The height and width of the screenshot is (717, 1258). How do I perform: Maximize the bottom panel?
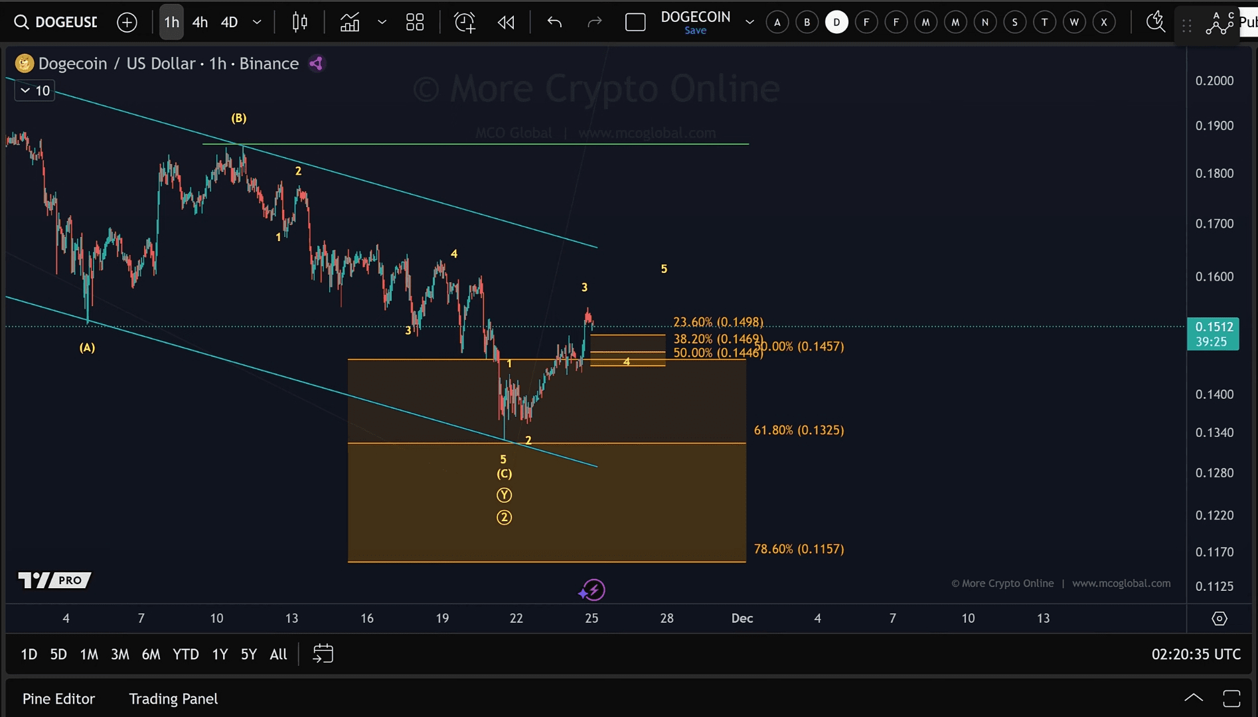[x=1231, y=698]
